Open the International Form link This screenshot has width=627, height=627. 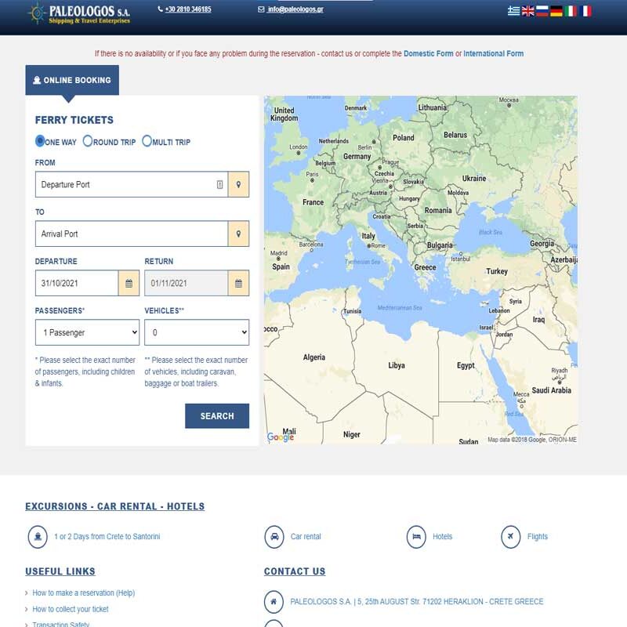point(493,54)
